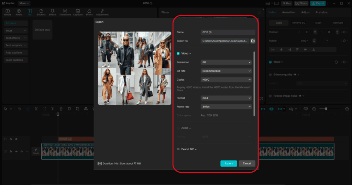Screen dimensions: 352x185
Task: Open the Stickers panel
Action: click(x=41, y=12)
